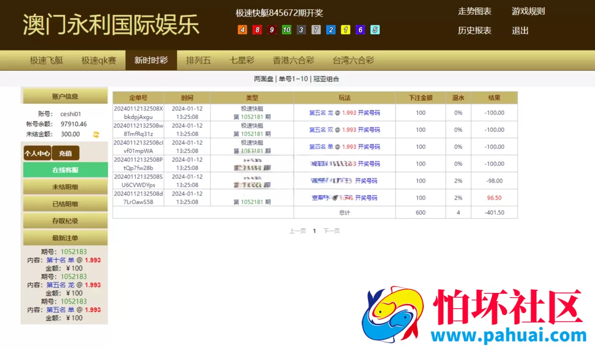Click the orange number 4 ball

coord(242,30)
